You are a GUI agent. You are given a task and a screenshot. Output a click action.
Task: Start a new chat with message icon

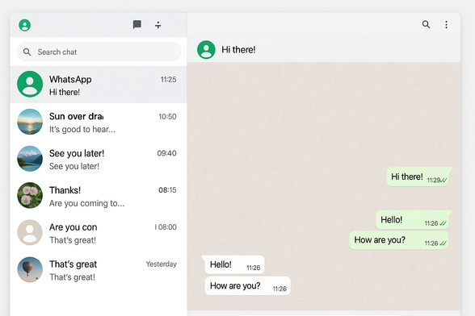(x=137, y=24)
